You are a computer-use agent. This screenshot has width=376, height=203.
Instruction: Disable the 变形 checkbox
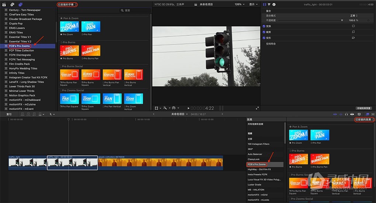click(x=264, y=38)
